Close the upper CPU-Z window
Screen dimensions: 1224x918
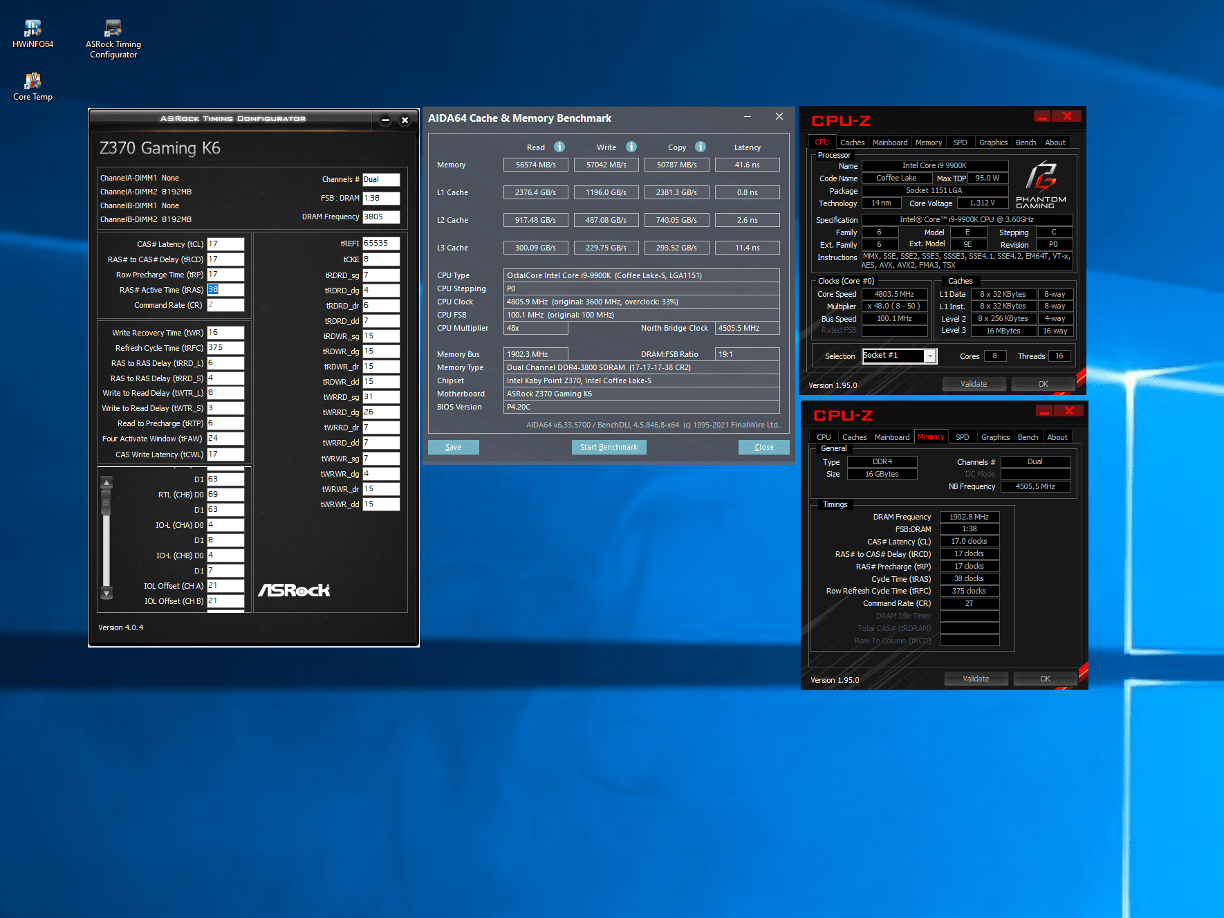[x=1067, y=116]
